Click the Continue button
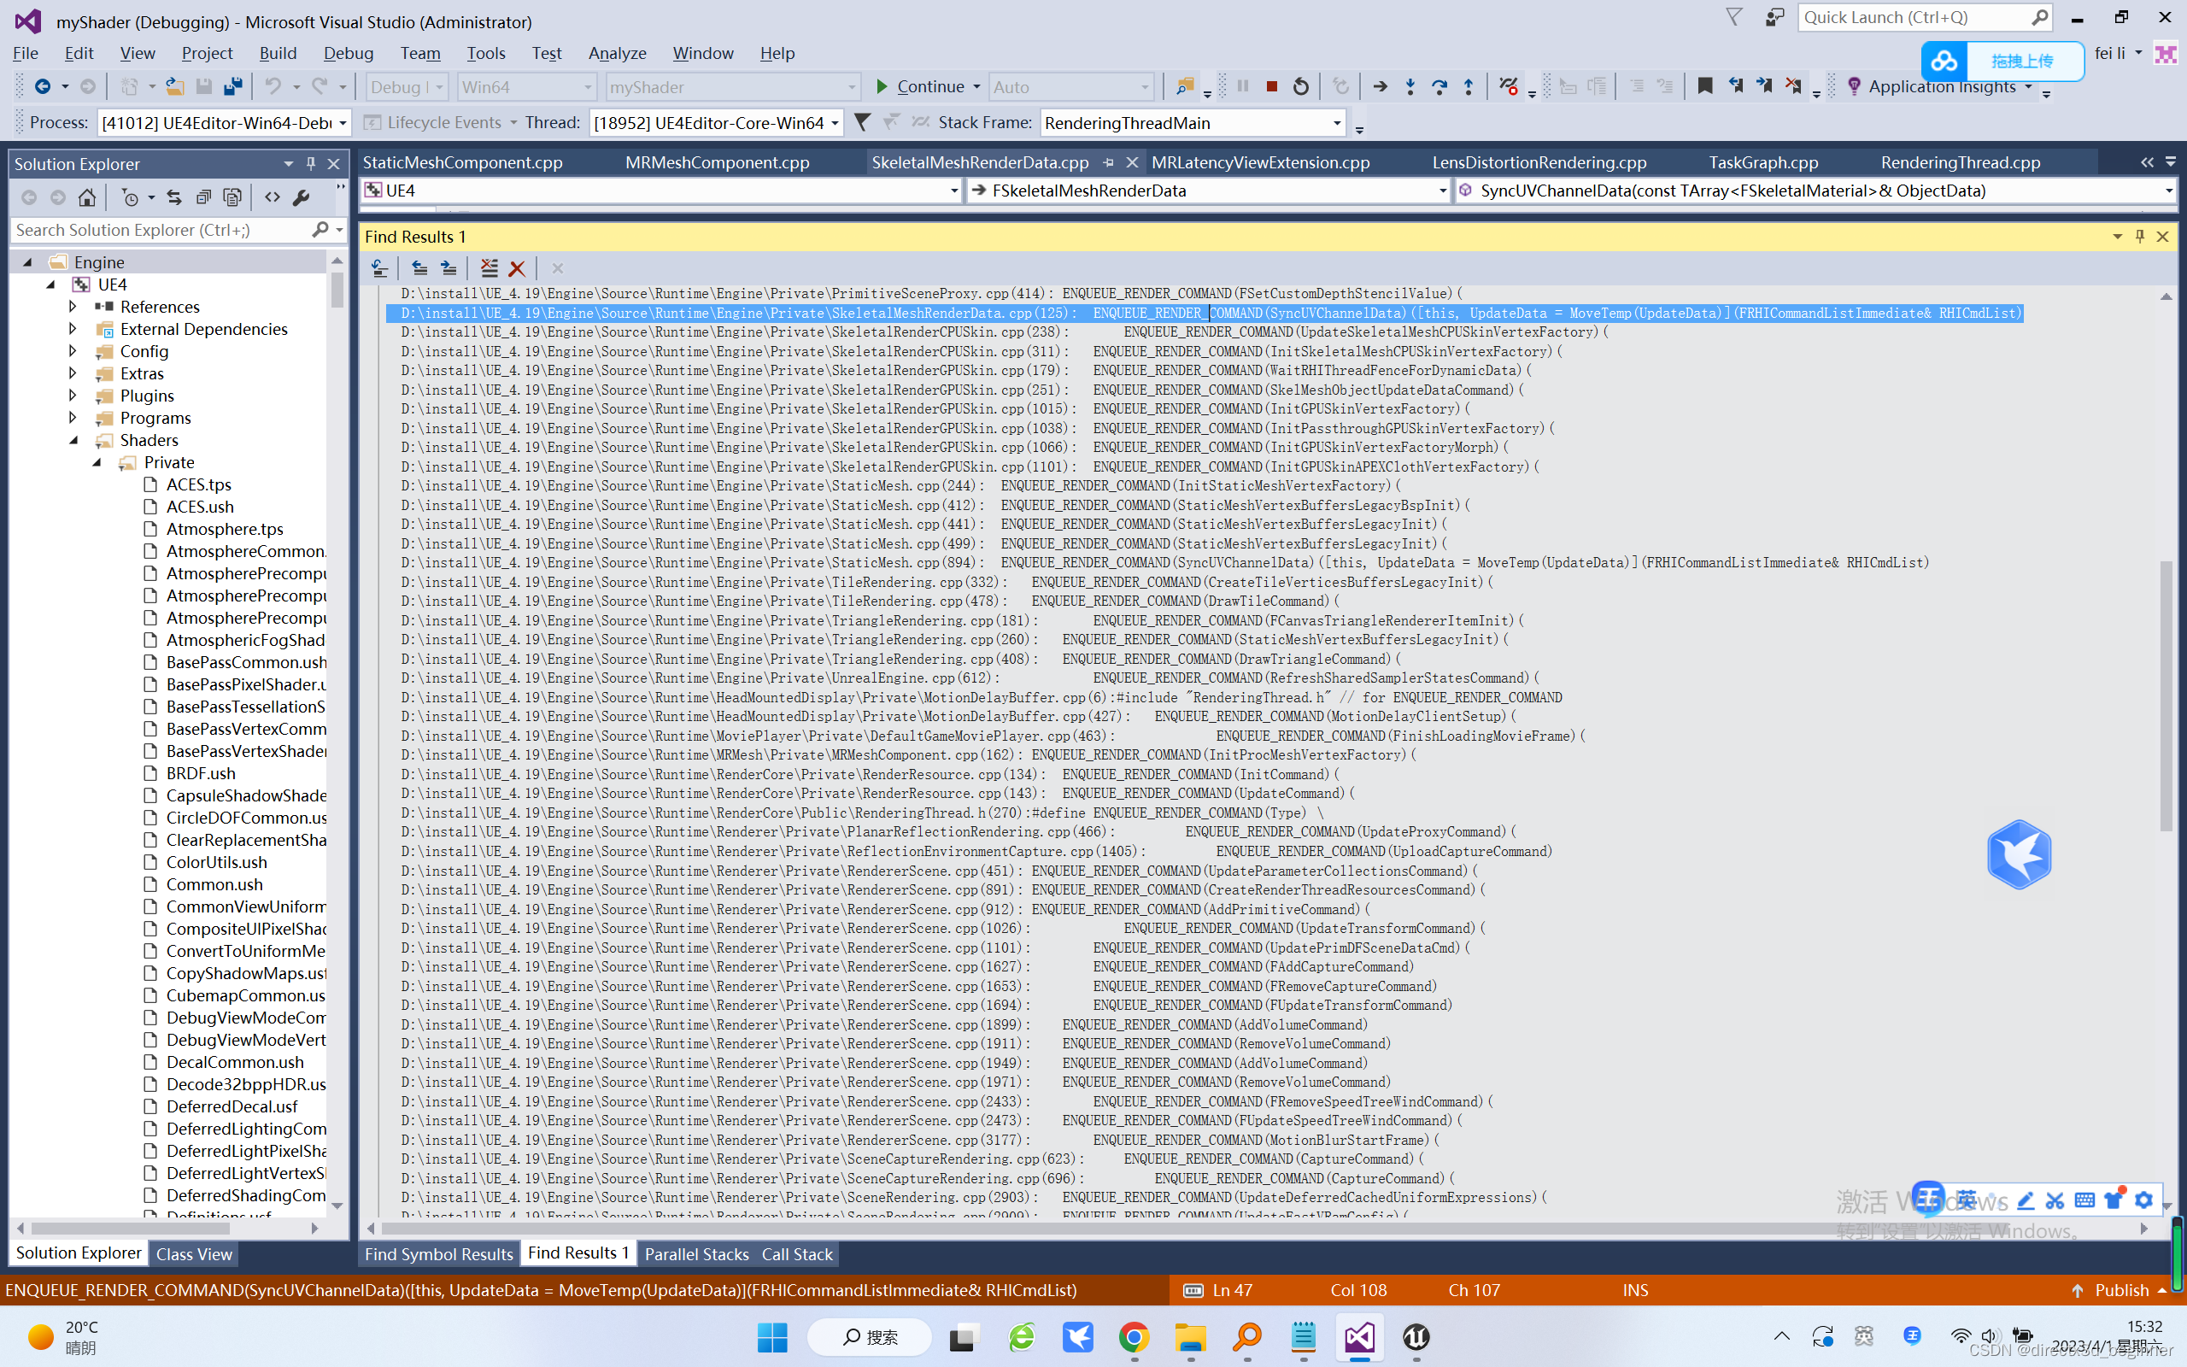Viewport: 2187px width, 1367px height. [920, 87]
